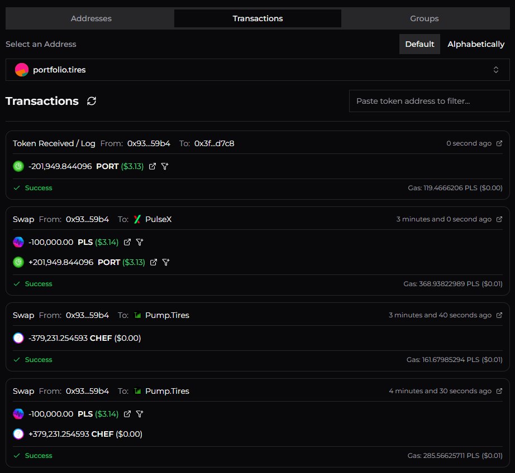Click CHEF token logo in -379,231.254593 row
Image resolution: width=515 pixels, height=473 pixels.
18,338
